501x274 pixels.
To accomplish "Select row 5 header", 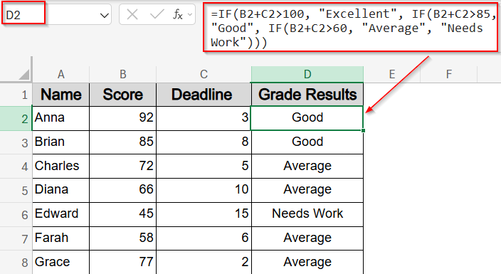I will click(16, 190).
